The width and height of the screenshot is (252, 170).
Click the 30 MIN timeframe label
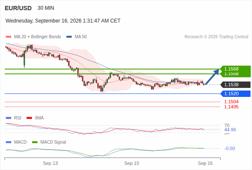click(x=46, y=8)
